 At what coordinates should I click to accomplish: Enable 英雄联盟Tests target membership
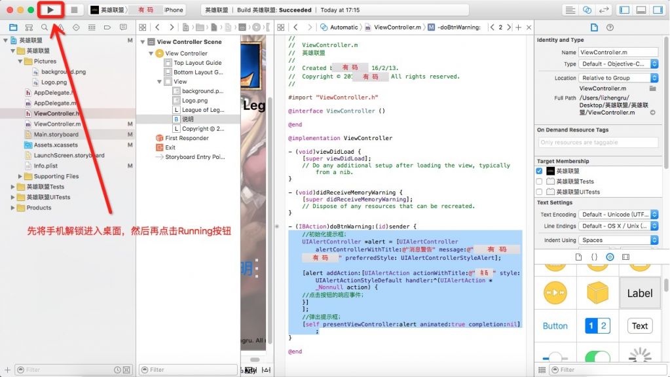539,181
